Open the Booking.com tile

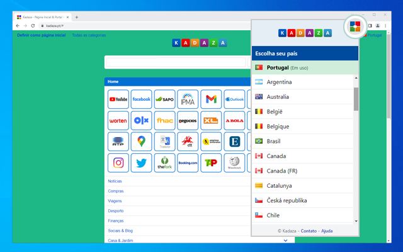click(x=188, y=163)
